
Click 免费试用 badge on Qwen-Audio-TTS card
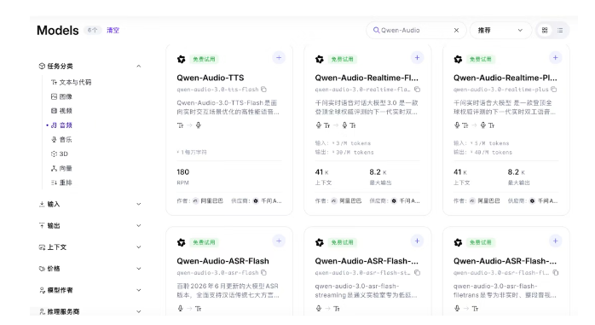[204, 59]
